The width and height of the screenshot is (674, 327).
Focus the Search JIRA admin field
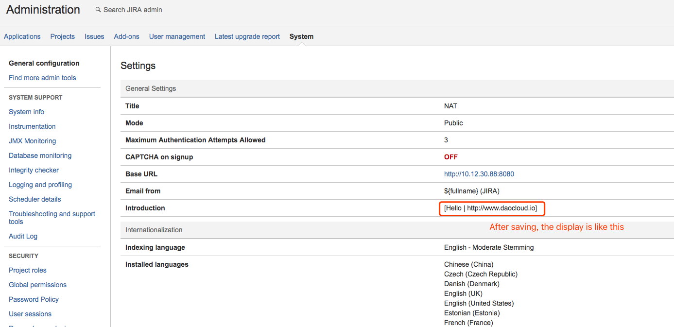click(x=133, y=10)
